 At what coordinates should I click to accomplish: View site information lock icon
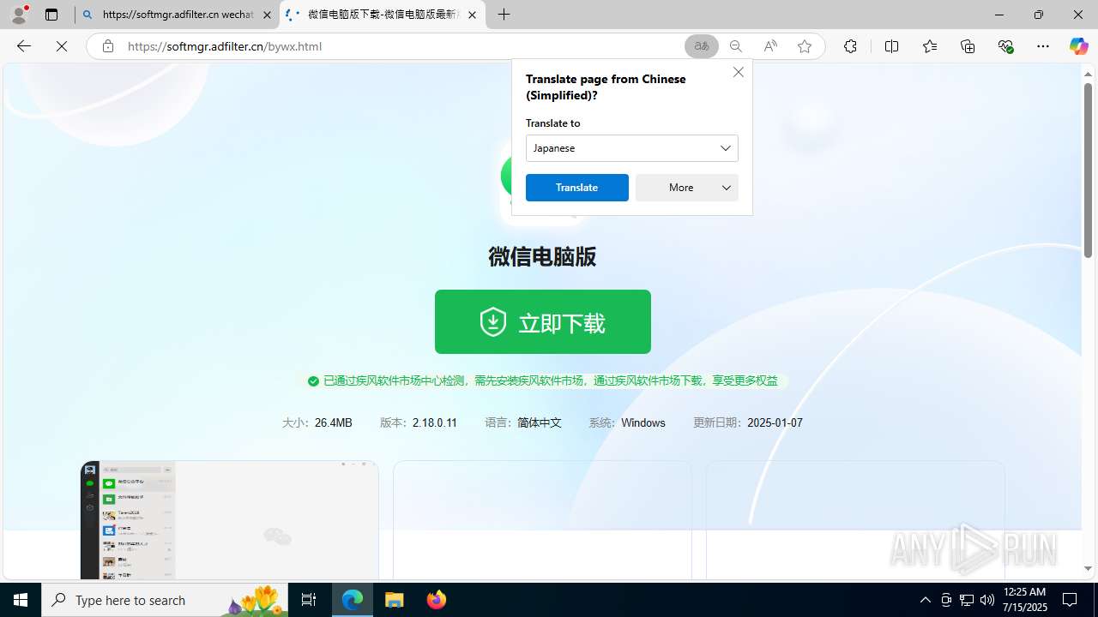(108, 46)
